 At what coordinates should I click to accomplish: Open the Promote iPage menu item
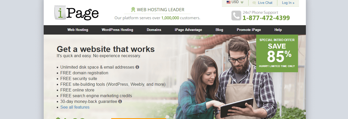(x=249, y=30)
